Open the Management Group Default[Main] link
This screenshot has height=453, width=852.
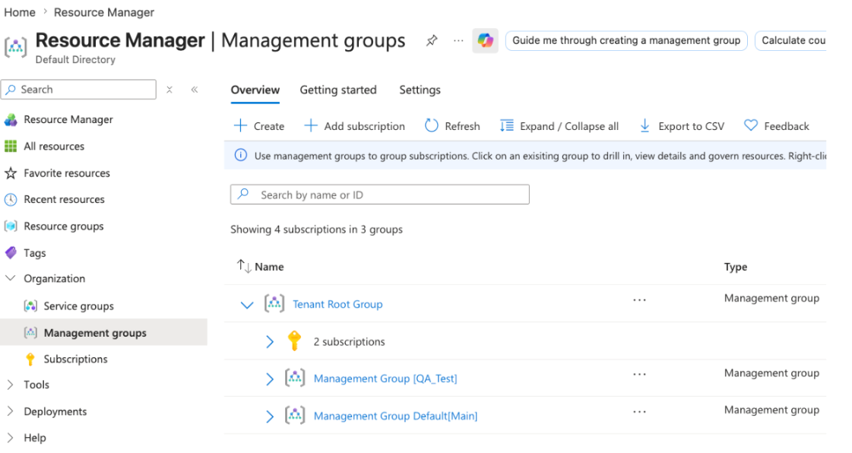395,416
